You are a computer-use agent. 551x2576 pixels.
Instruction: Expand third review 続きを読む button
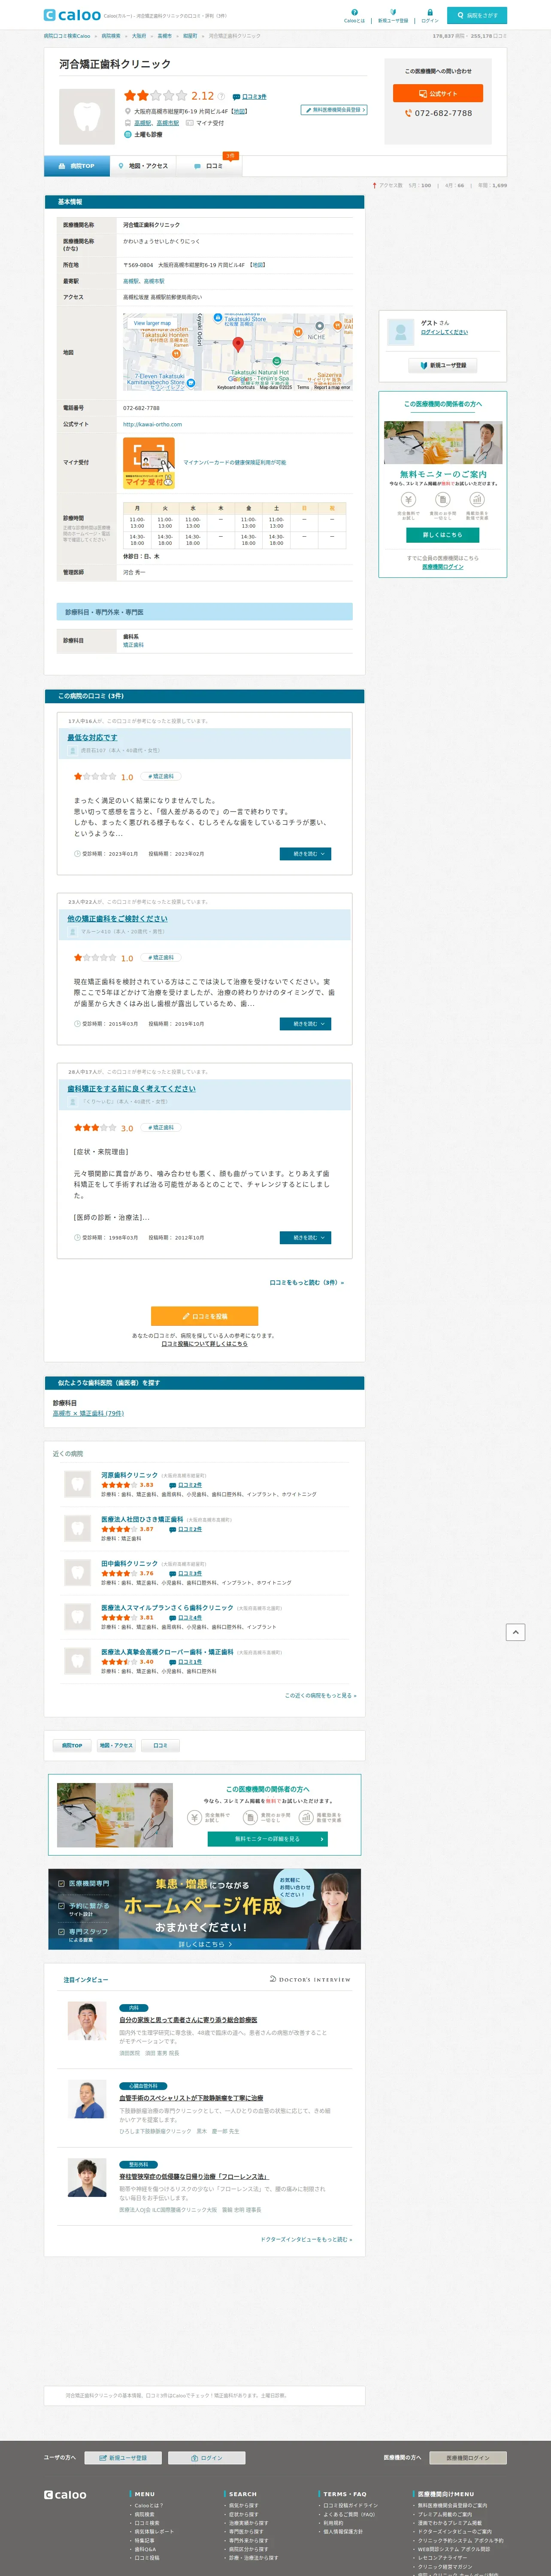[x=305, y=1238]
